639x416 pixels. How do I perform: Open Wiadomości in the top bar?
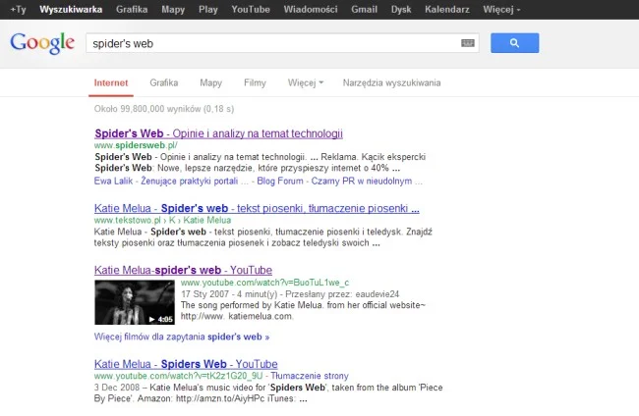[x=311, y=10]
